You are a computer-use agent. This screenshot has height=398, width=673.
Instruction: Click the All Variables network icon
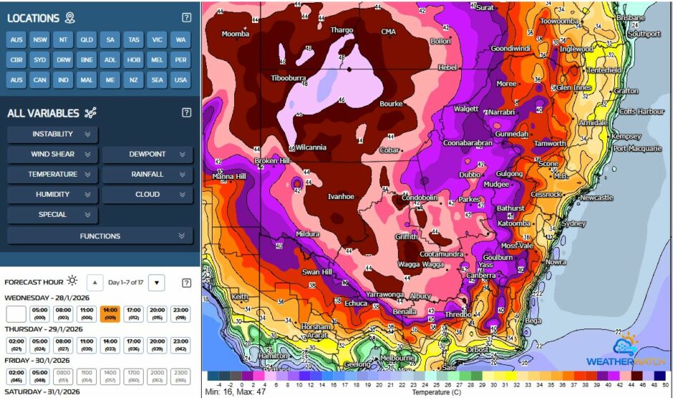click(x=90, y=113)
